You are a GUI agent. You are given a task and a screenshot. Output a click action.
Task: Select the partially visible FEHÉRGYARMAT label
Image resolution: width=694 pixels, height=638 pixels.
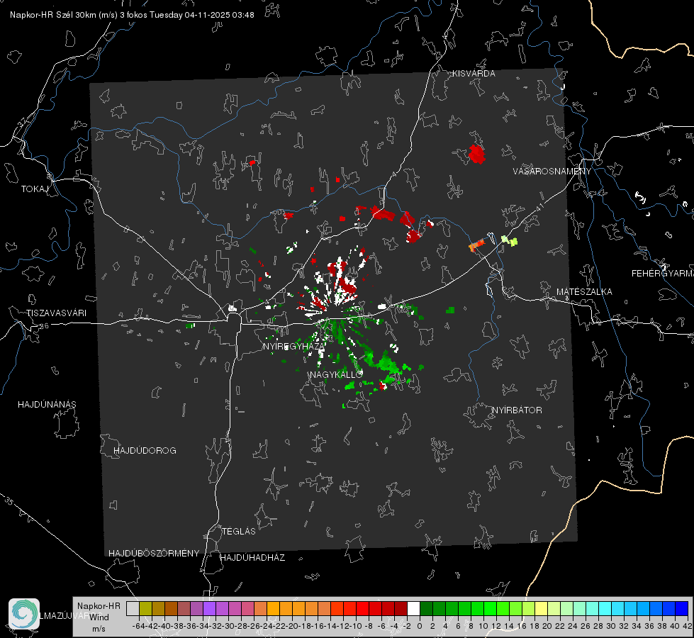coord(663,274)
